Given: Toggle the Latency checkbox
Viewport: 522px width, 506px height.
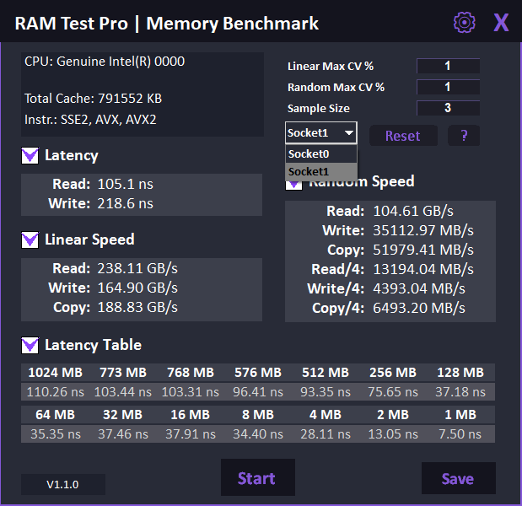Looking at the screenshot, I should click(30, 155).
